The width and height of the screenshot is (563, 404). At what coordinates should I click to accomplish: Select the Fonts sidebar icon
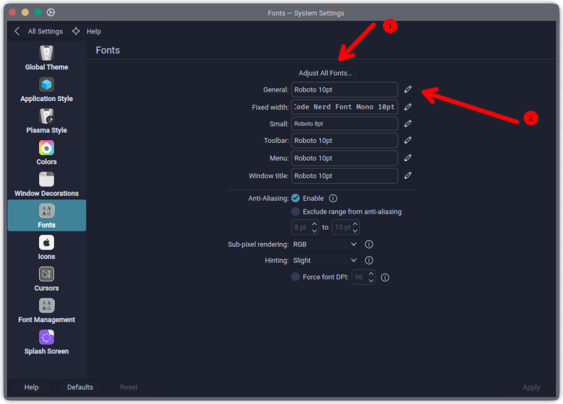coord(46,211)
